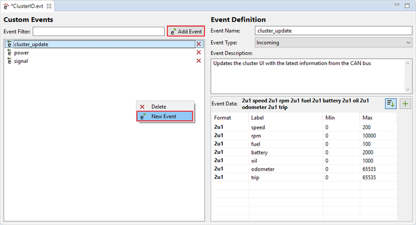Remove the power event using its X
The width and height of the screenshot is (416, 225).
[198, 52]
